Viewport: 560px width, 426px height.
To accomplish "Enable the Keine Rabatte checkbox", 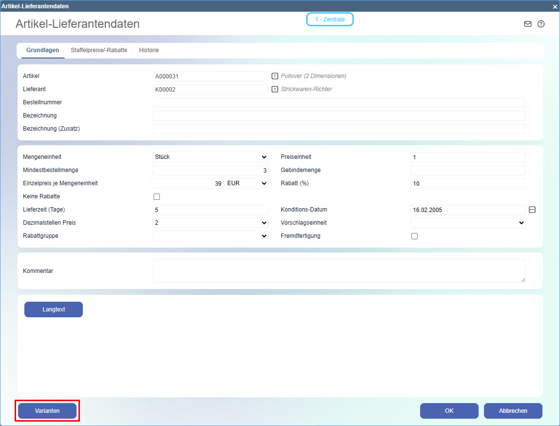I will (156, 197).
